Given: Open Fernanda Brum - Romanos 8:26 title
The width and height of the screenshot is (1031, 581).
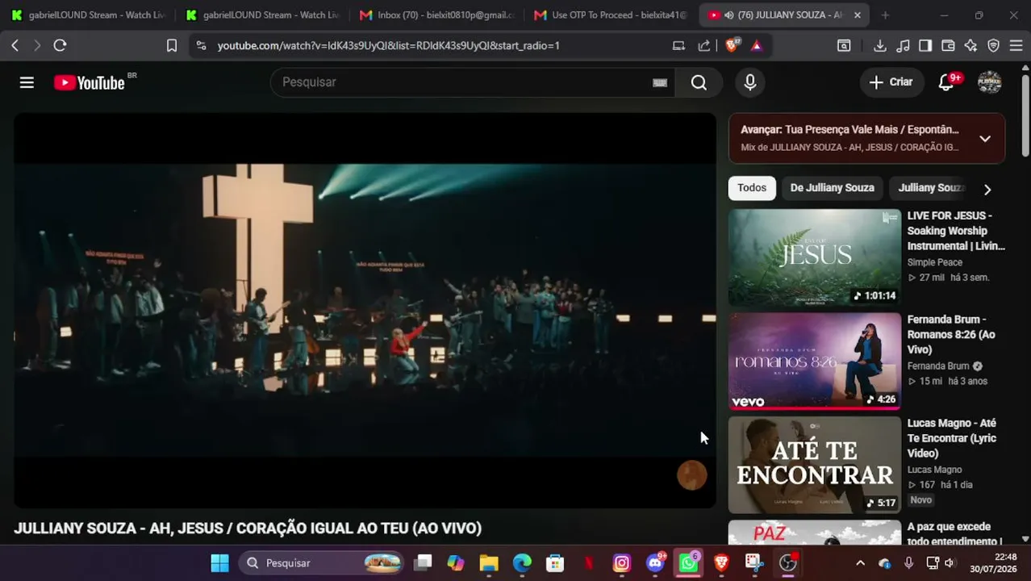Looking at the screenshot, I should [952, 334].
